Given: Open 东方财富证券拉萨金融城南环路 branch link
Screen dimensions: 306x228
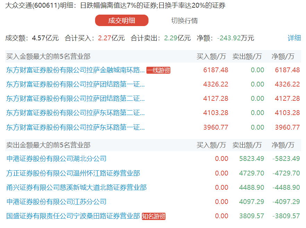Looking at the screenshot, I should [x=75, y=70].
